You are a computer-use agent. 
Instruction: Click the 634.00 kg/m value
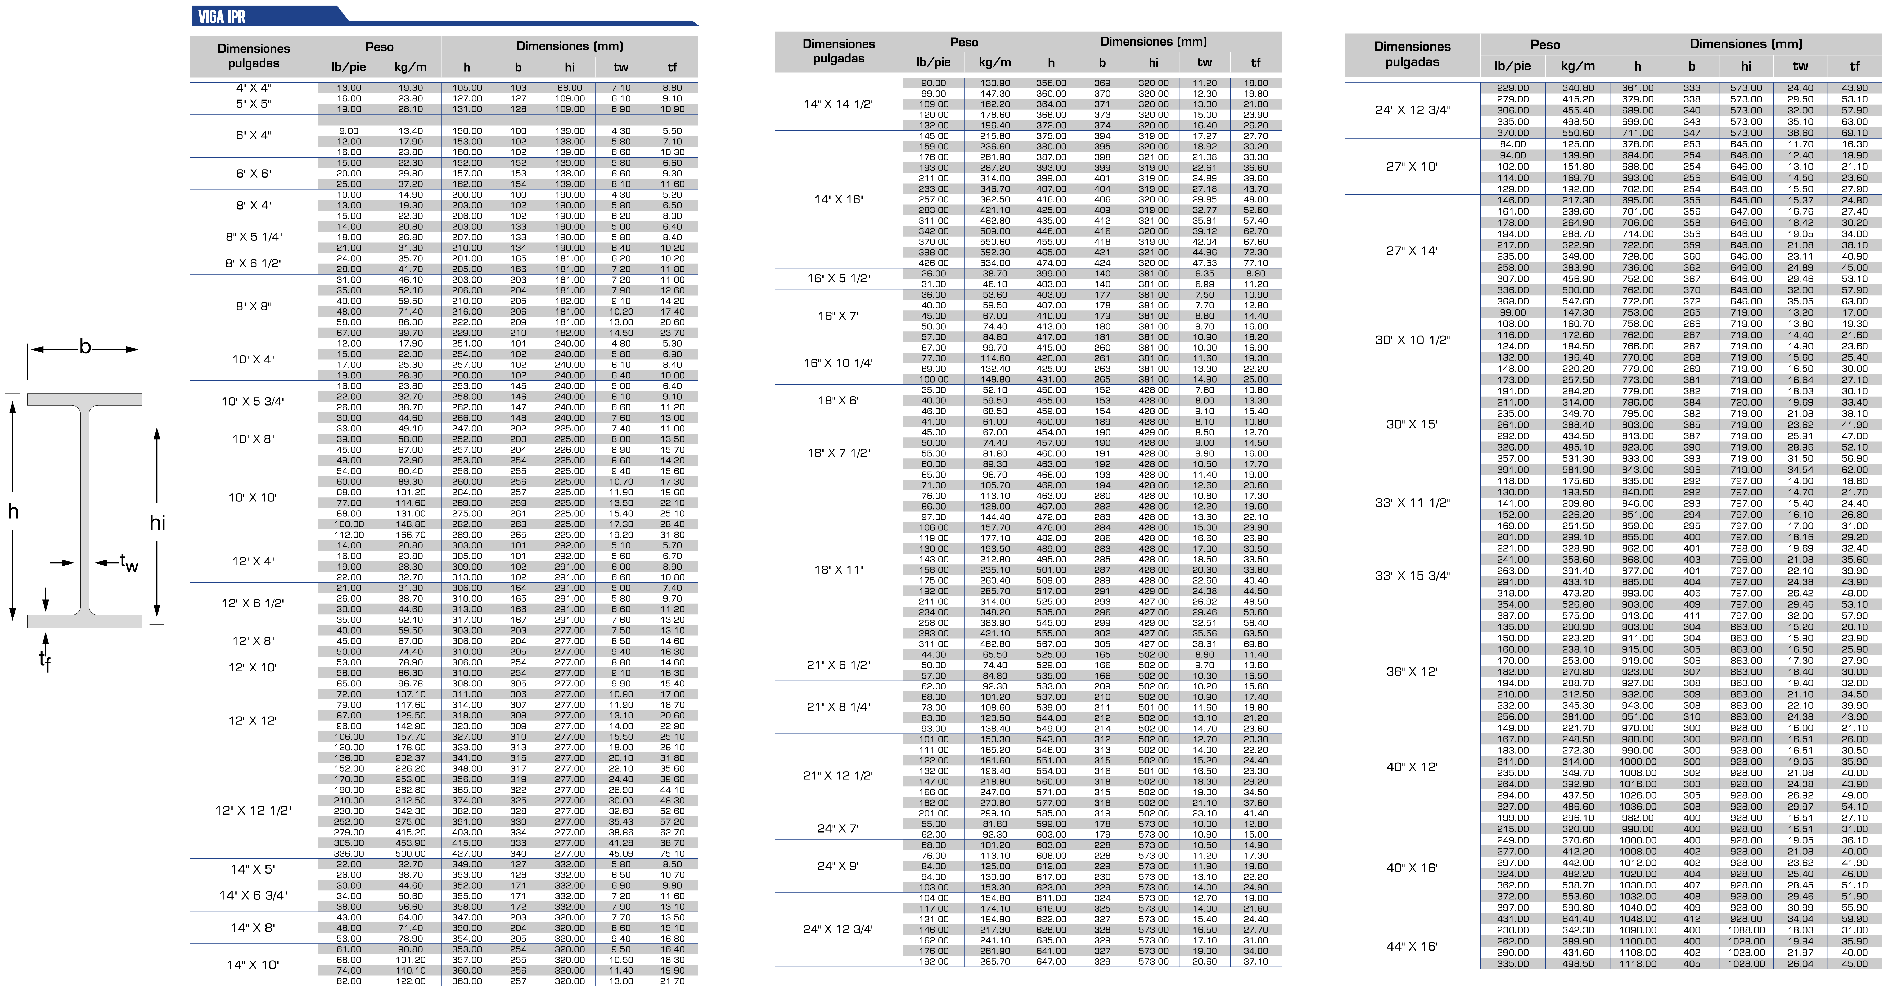[x=995, y=263]
